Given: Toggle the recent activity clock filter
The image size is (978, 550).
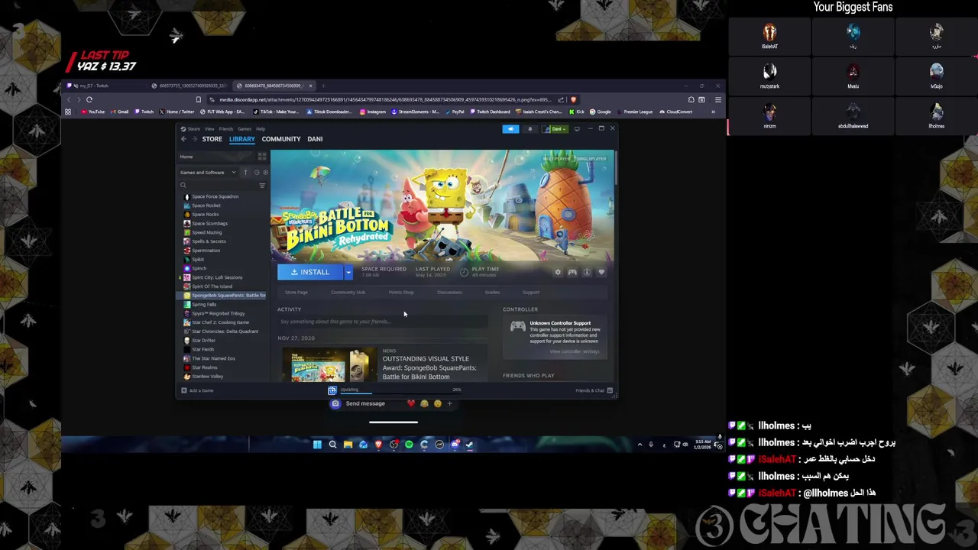Looking at the screenshot, I should tap(257, 173).
